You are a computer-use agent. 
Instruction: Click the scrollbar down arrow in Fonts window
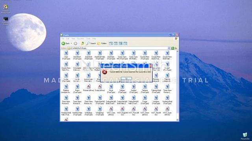coord(178,120)
